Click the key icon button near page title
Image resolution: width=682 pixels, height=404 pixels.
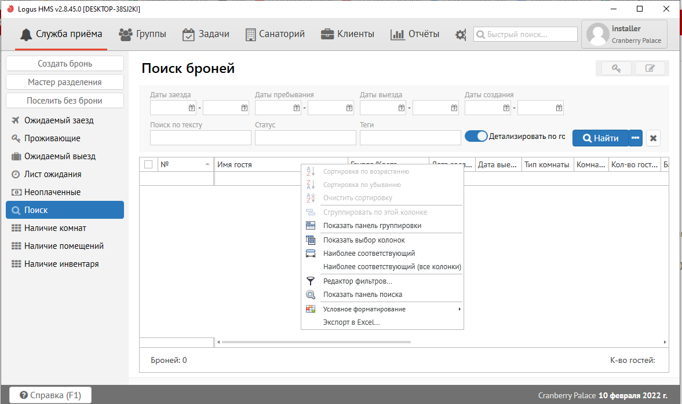tap(615, 68)
